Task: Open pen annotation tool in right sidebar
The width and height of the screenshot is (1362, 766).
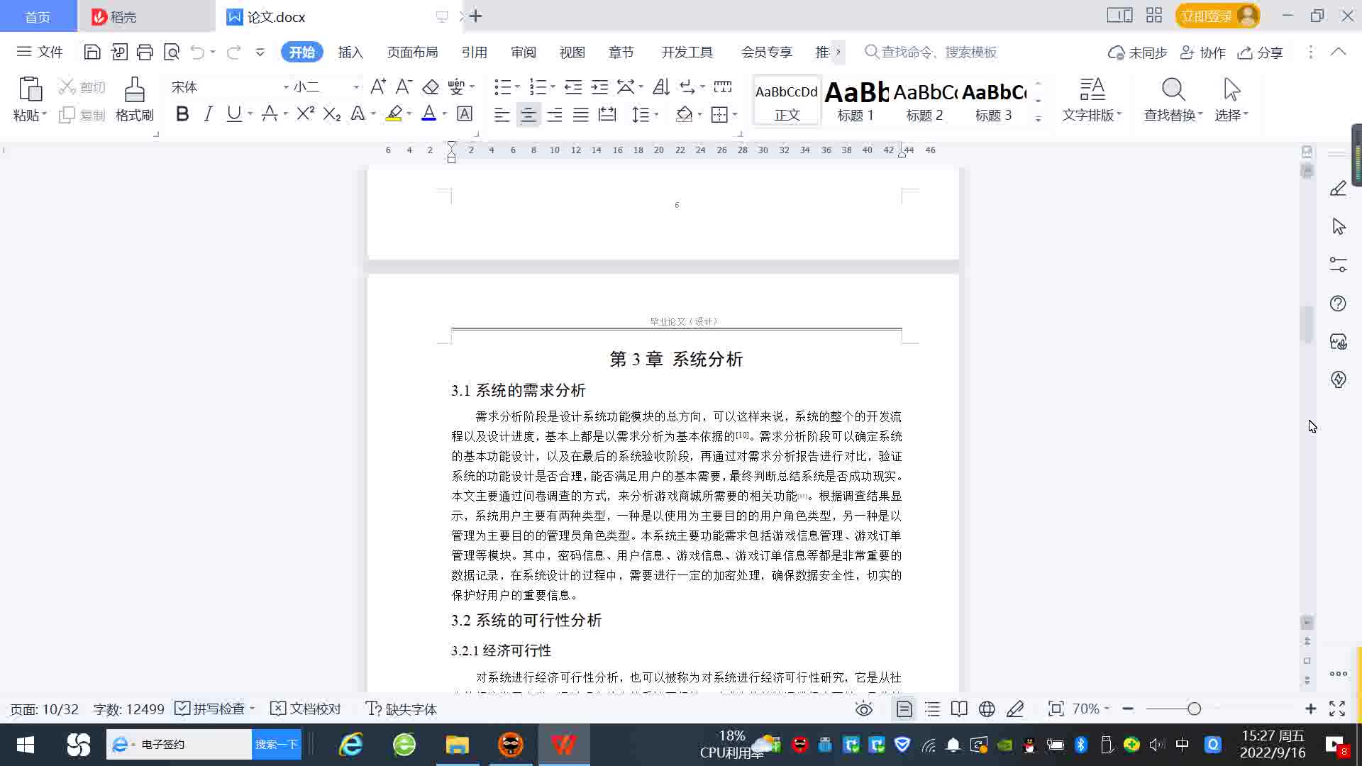Action: tap(1338, 189)
